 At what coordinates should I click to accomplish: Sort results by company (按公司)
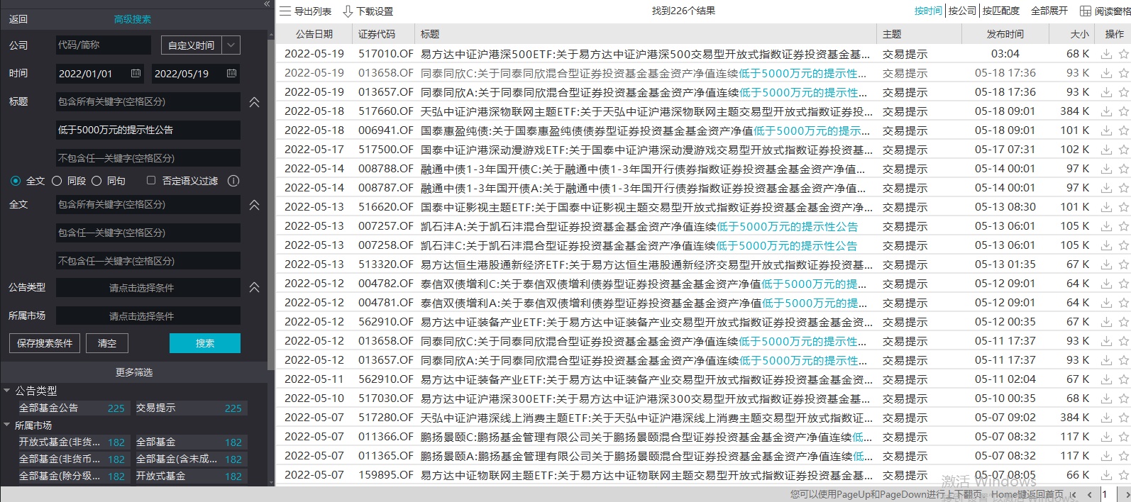coord(962,11)
